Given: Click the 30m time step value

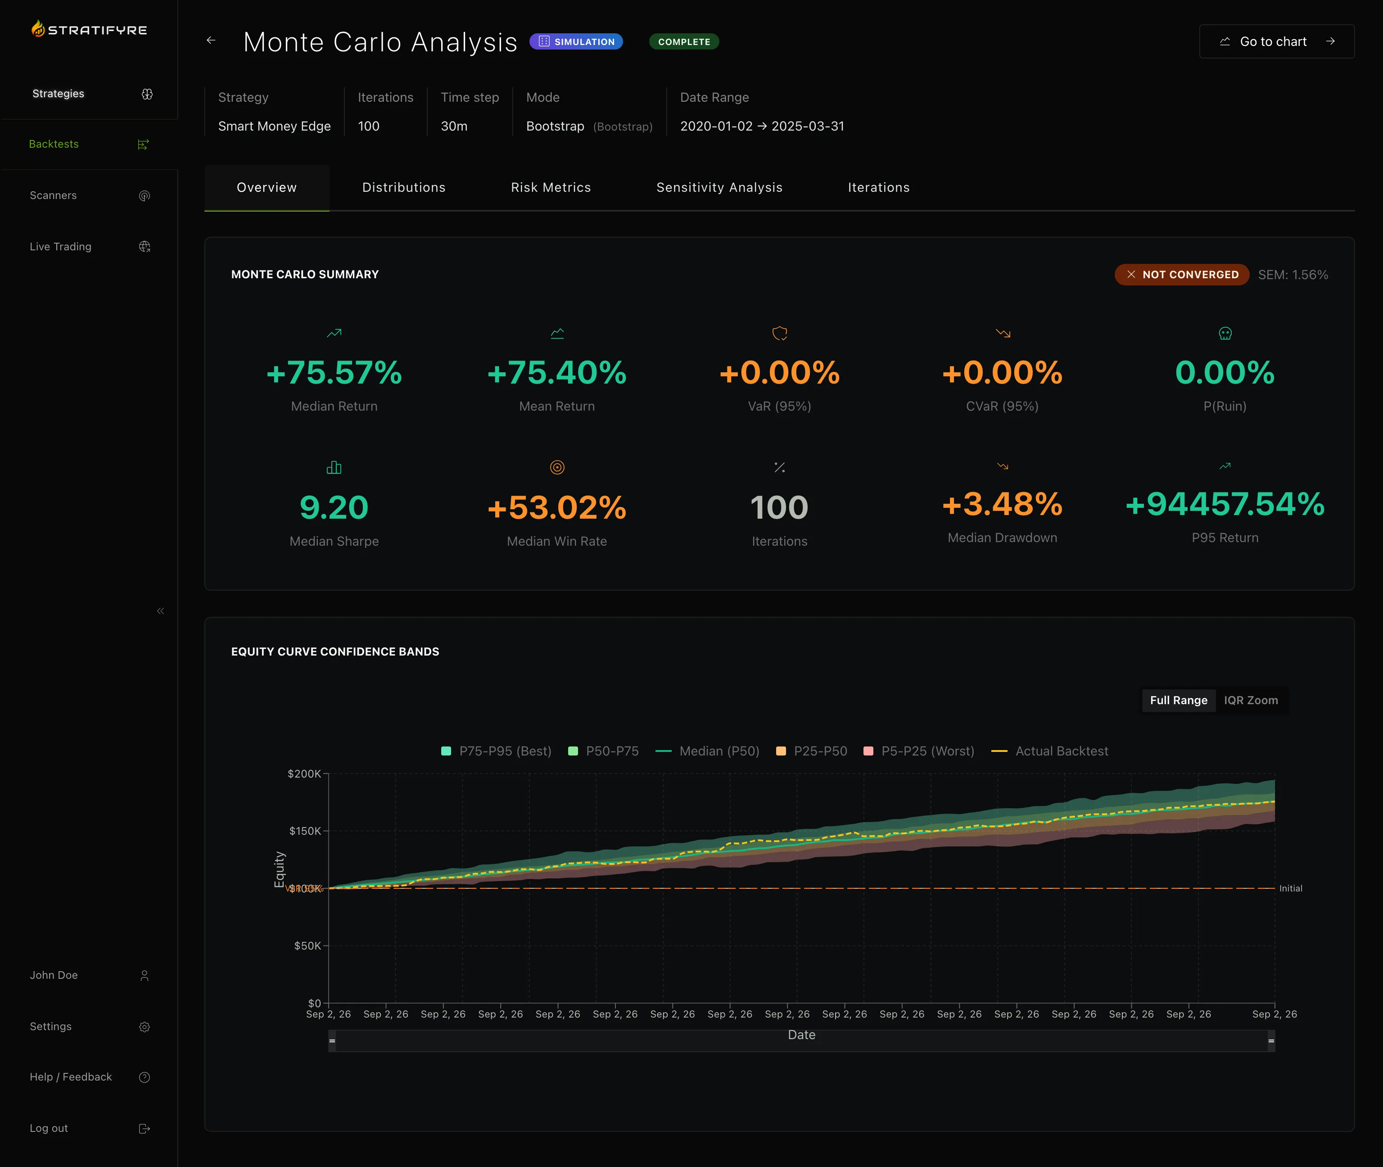Looking at the screenshot, I should (x=454, y=126).
